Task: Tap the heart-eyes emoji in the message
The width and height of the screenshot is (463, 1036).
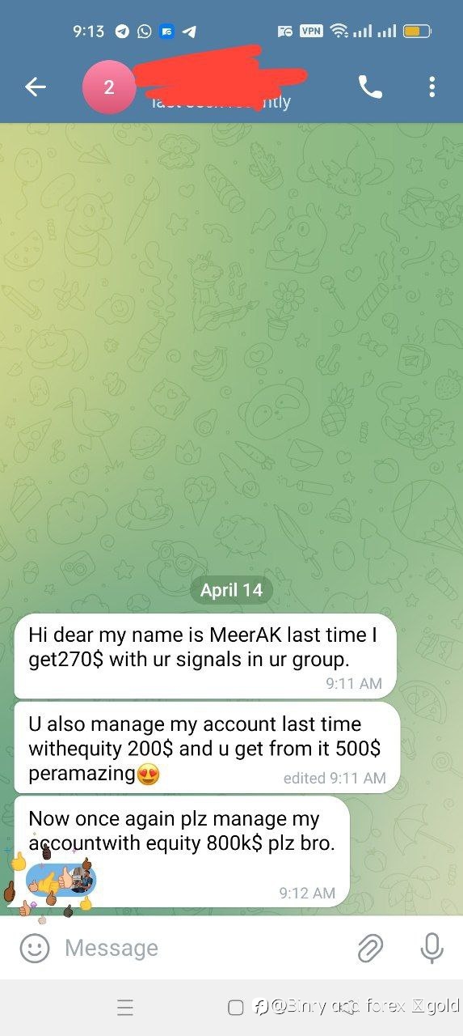Action: pyautogui.click(x=149, y=774)
